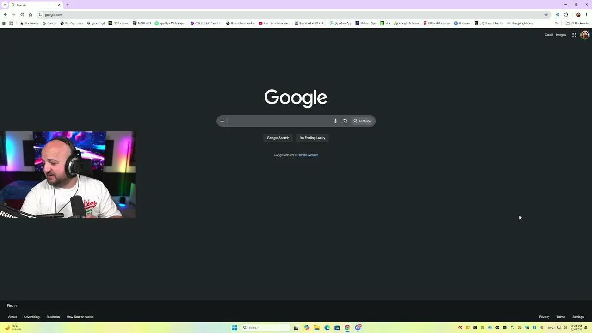
Task: Open the taskbar clock and date
Action: [x=576, y=327]
